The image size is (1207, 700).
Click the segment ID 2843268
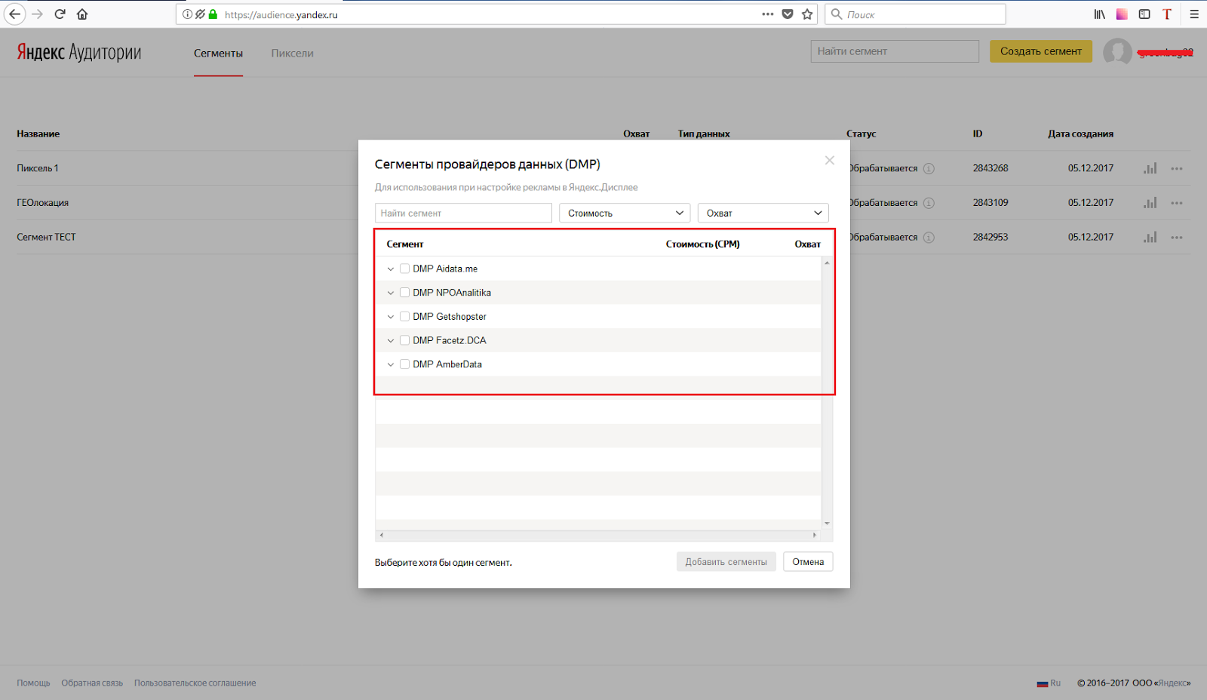point(990,168)
